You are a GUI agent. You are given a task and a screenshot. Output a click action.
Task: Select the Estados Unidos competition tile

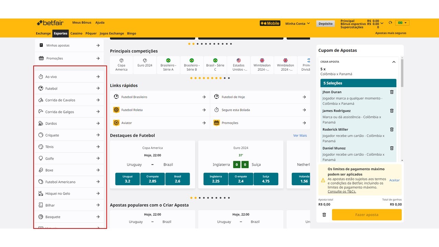tap(239, 65)
